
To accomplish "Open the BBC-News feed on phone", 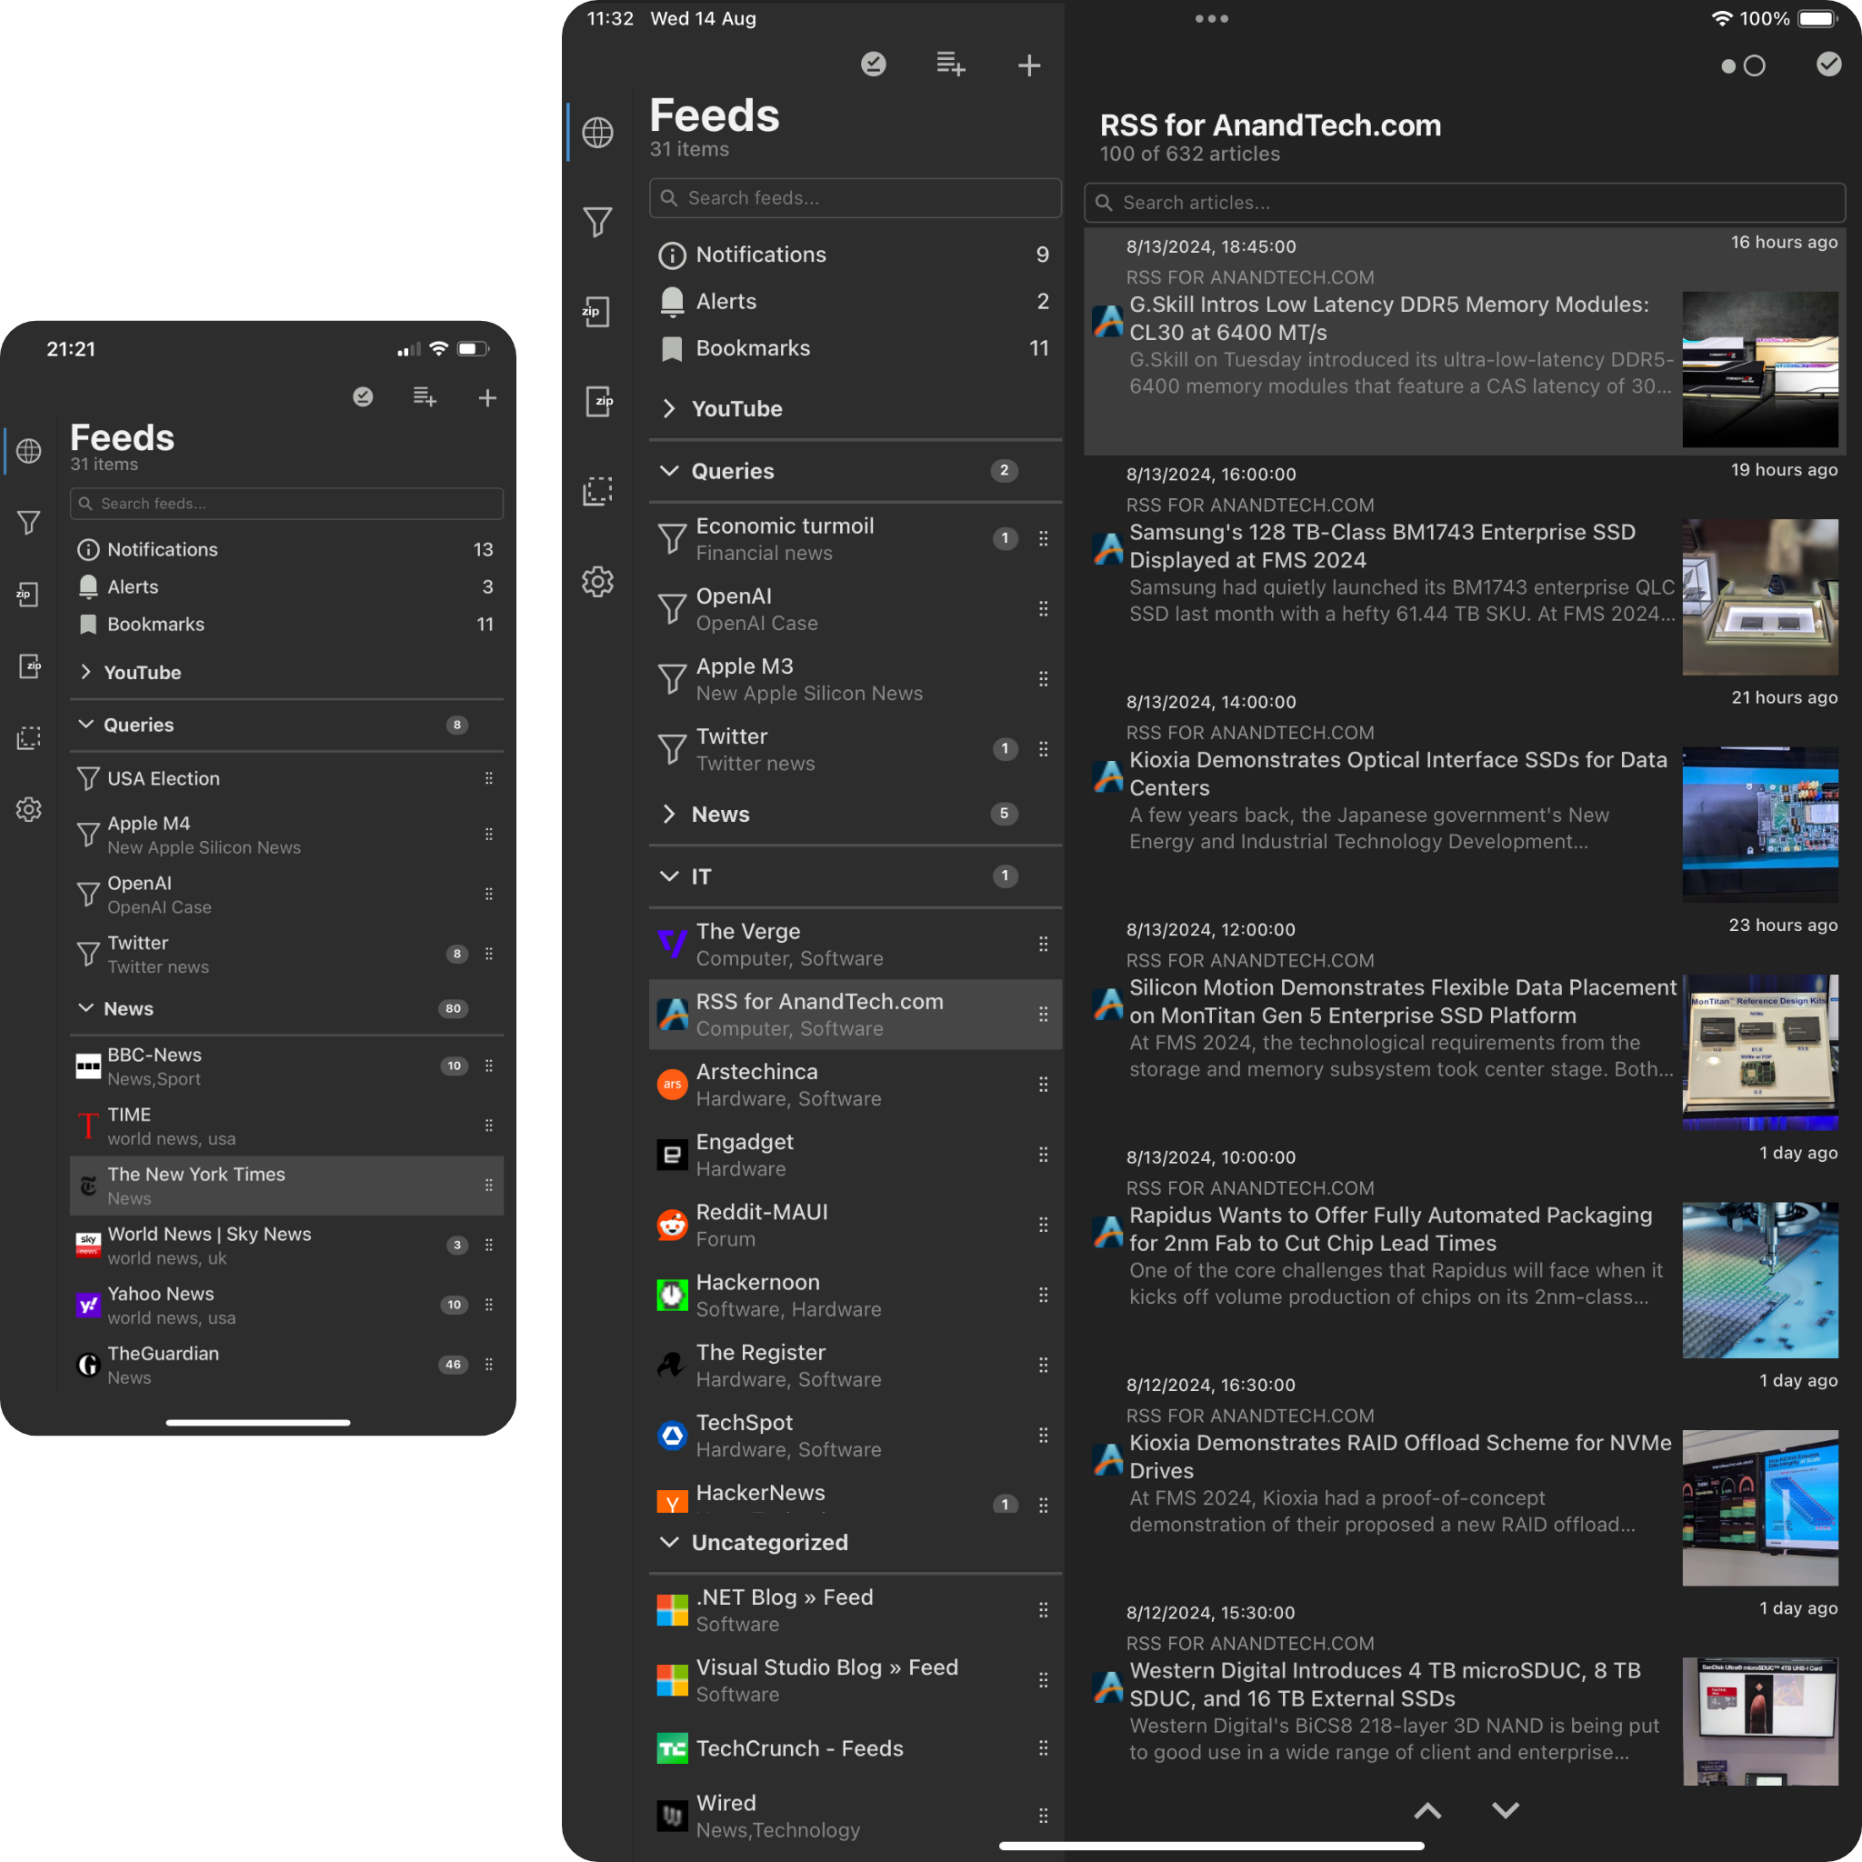I will click(x=286, y=1066).
